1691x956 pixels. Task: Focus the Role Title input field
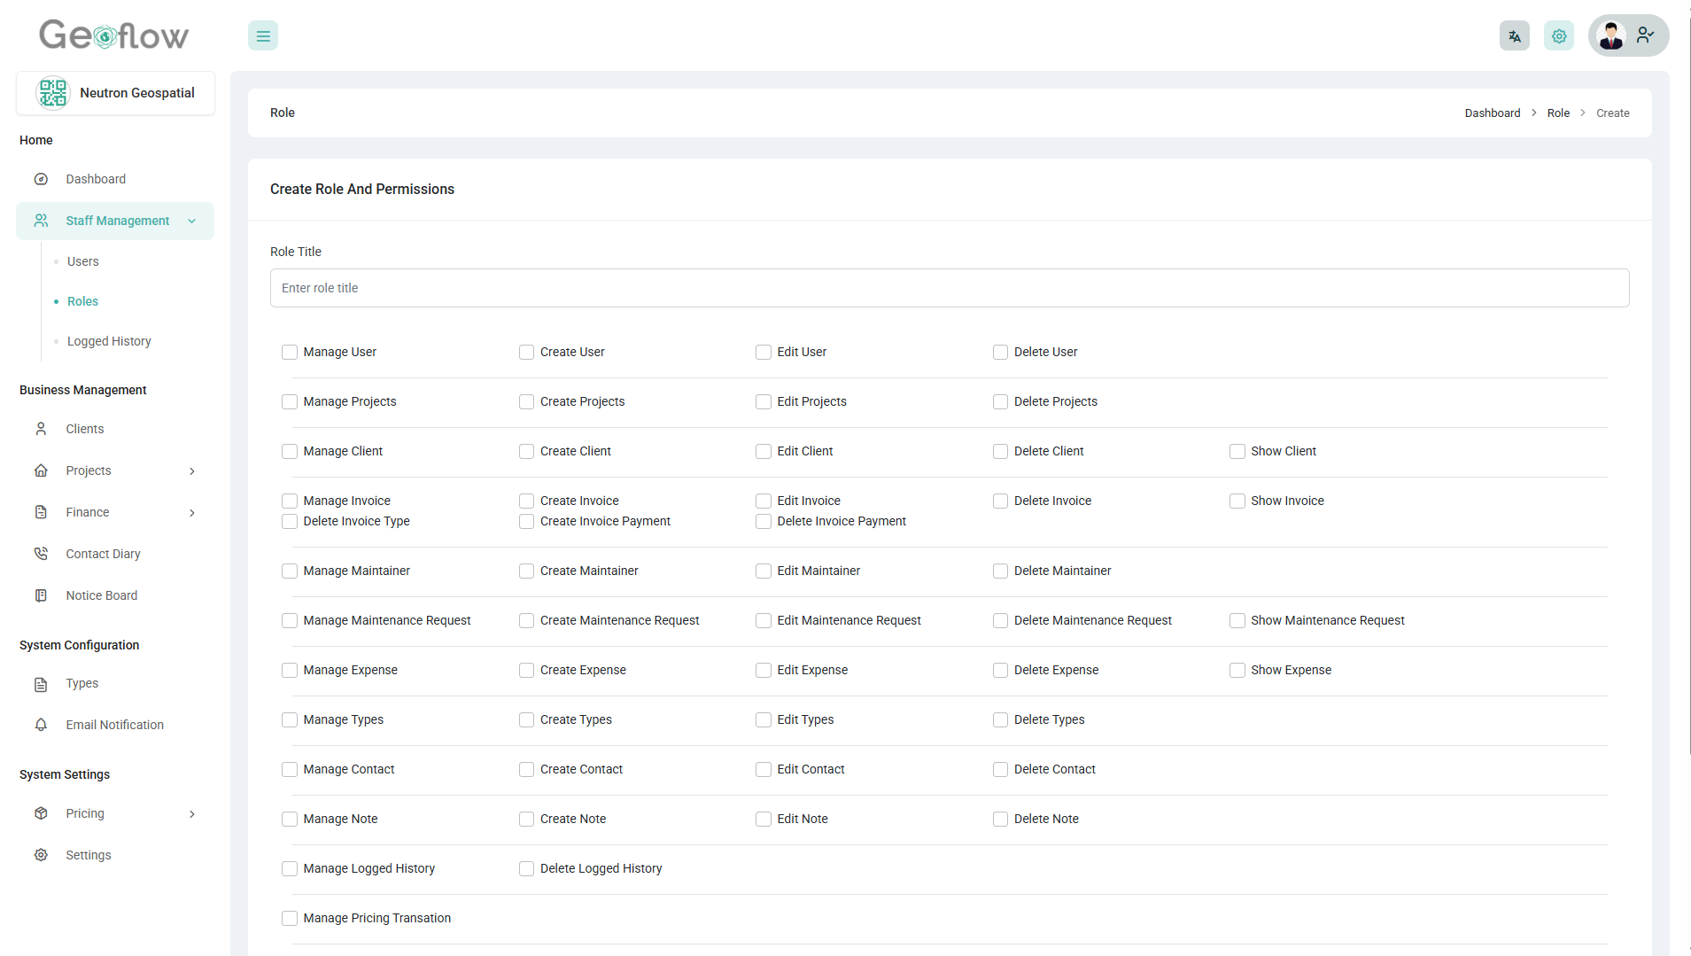click(x=949, y=288)
